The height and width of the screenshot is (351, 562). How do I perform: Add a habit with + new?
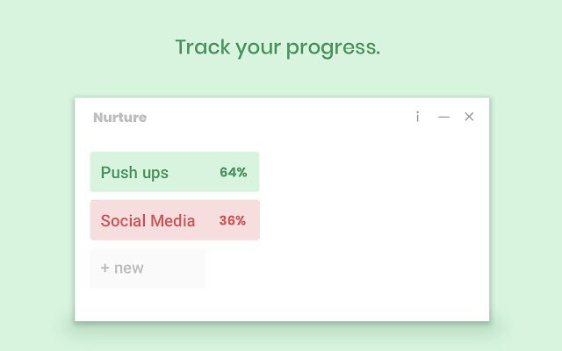147,269
